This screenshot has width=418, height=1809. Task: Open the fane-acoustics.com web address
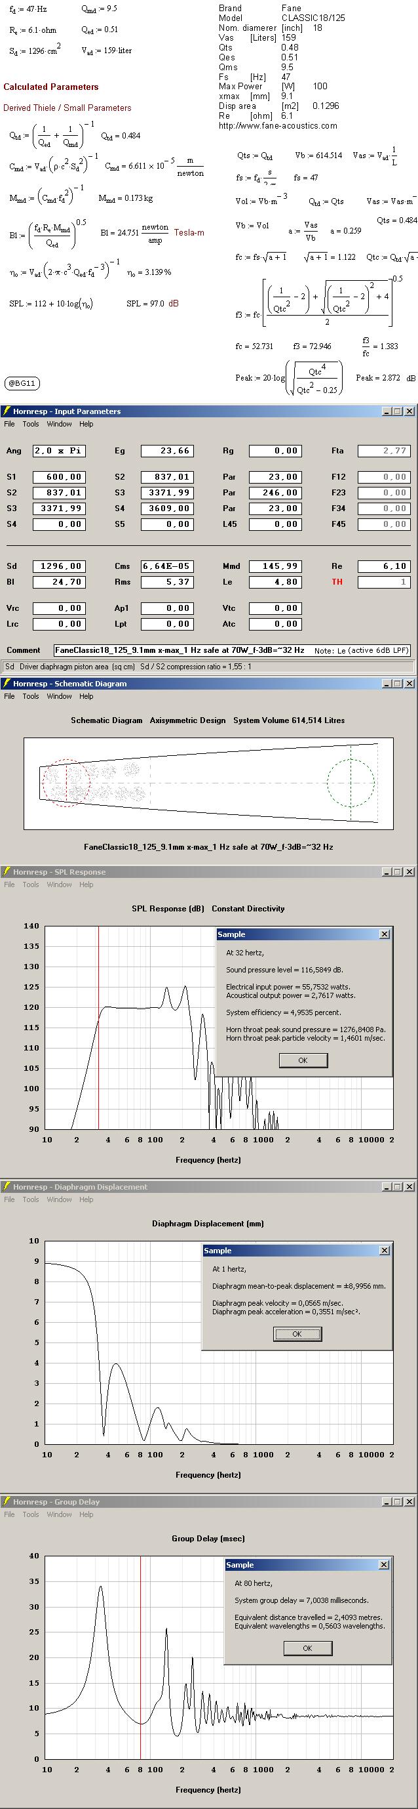(278, 126)
